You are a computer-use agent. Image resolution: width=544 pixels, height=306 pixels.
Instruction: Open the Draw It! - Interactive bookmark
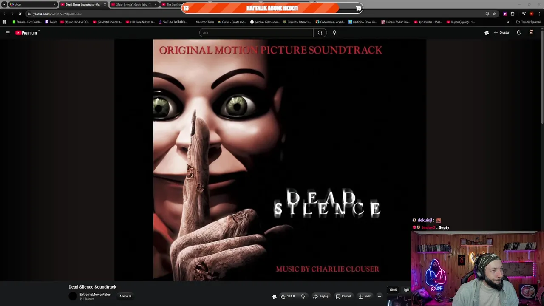click(297, 22)
